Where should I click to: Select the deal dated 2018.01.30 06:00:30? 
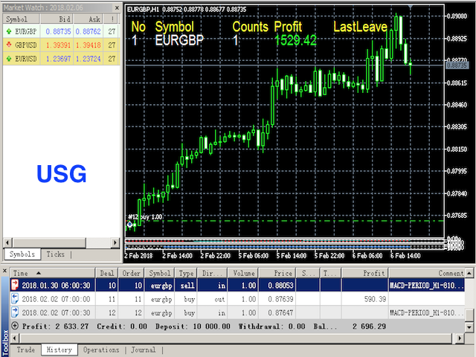point(237,285)
